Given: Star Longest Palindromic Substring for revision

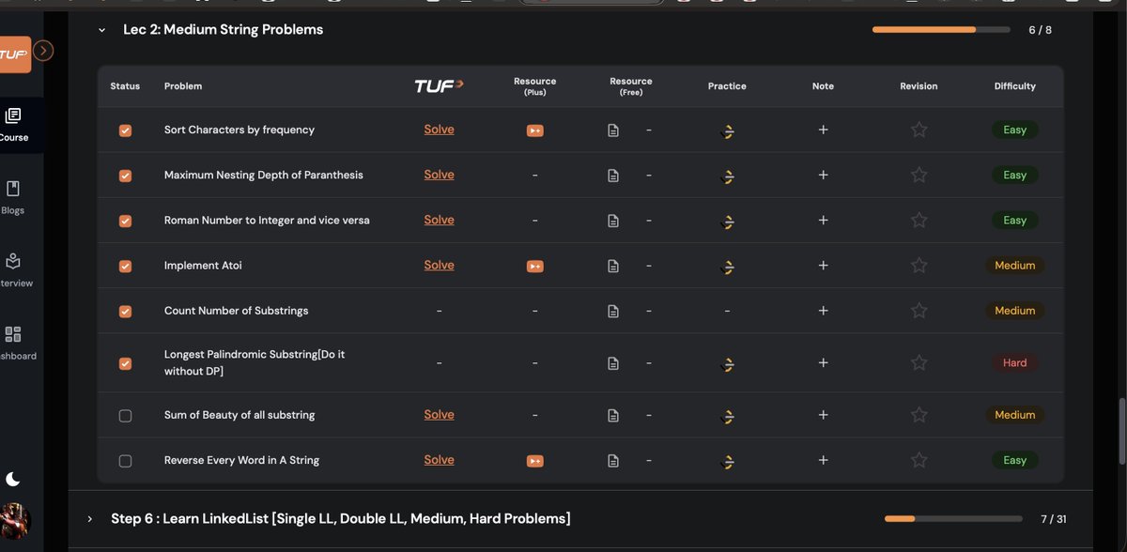Looking at the screenshot, I should coord(919,362).
